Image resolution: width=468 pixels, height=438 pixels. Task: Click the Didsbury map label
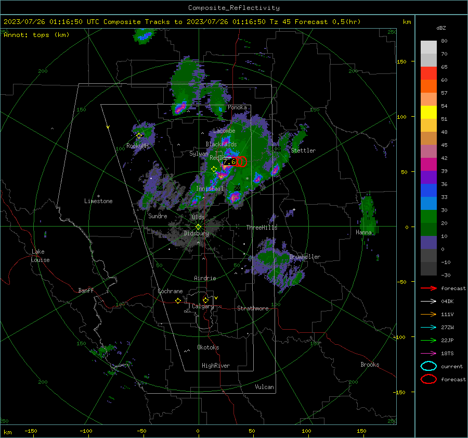197,233
